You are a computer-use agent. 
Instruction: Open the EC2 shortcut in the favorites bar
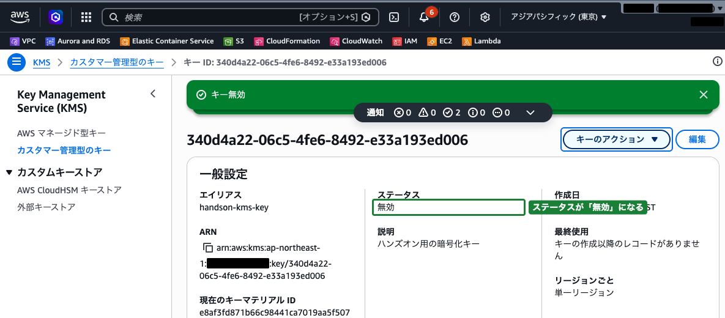439,41
